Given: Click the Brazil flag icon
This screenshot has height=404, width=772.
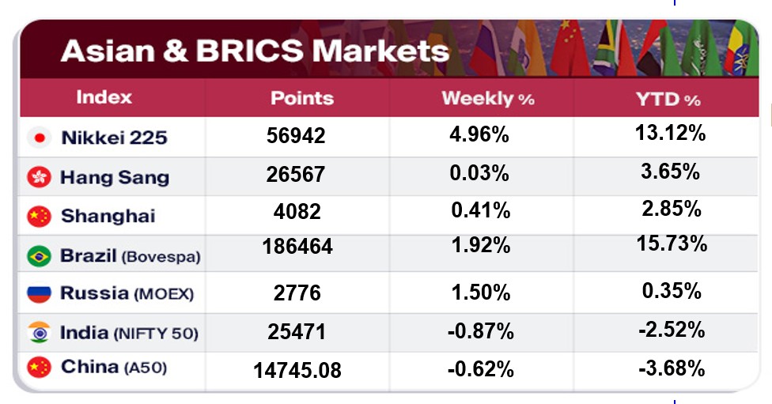Looking at the screenshot, I should (x=39, y=256).
